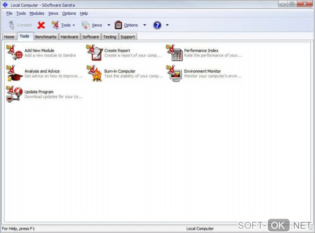Viewport: 315px width, 233px height.
Task: Click the SiSoftware Sandra title bar icon
Action: [5, 5]
